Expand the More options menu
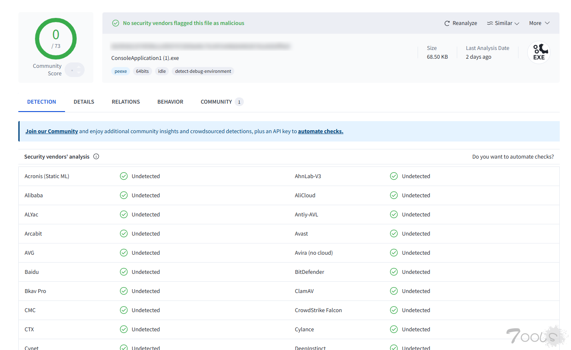 pos(539,23)
